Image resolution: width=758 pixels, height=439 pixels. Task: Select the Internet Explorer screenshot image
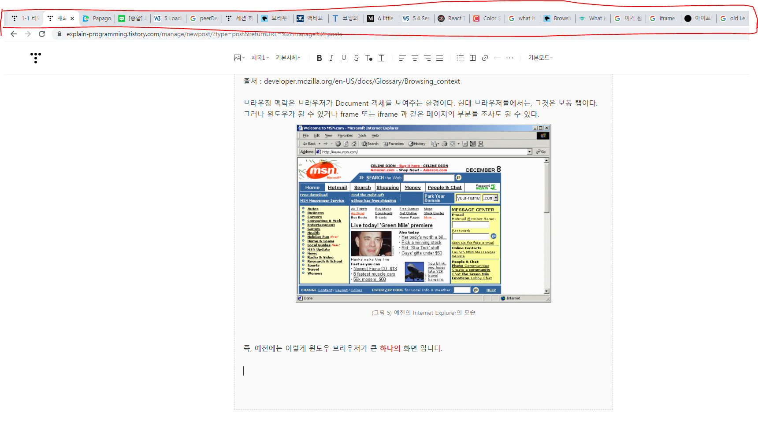[424, 213]
